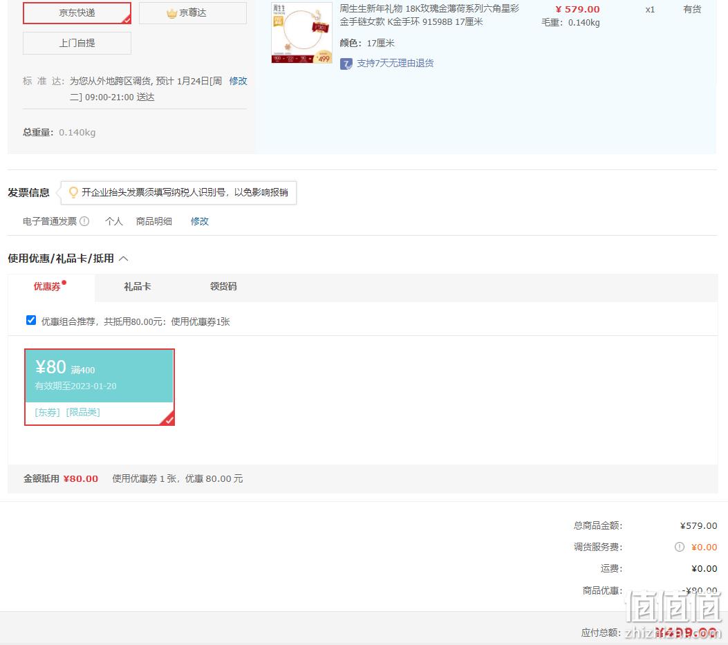Click 金额抵用 ¥80.00 amount
Image resolution: width=728 pixels, height=645 pixels.
click(81, 479)
